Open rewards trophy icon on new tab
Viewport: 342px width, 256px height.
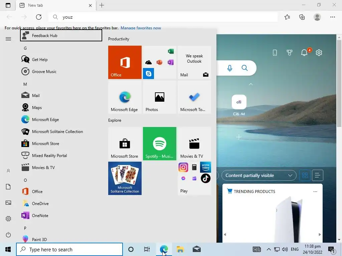click(x=290, y=52)
